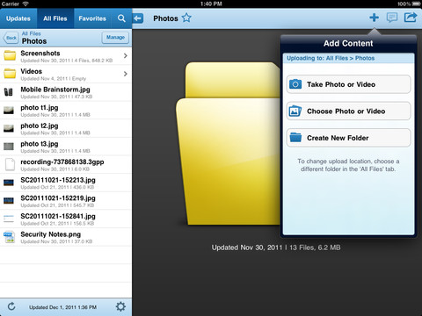The width and height of the screenshot is (422, 316).
Task: Toggle the favorite star next to Photos
Action: coord(186,18)
